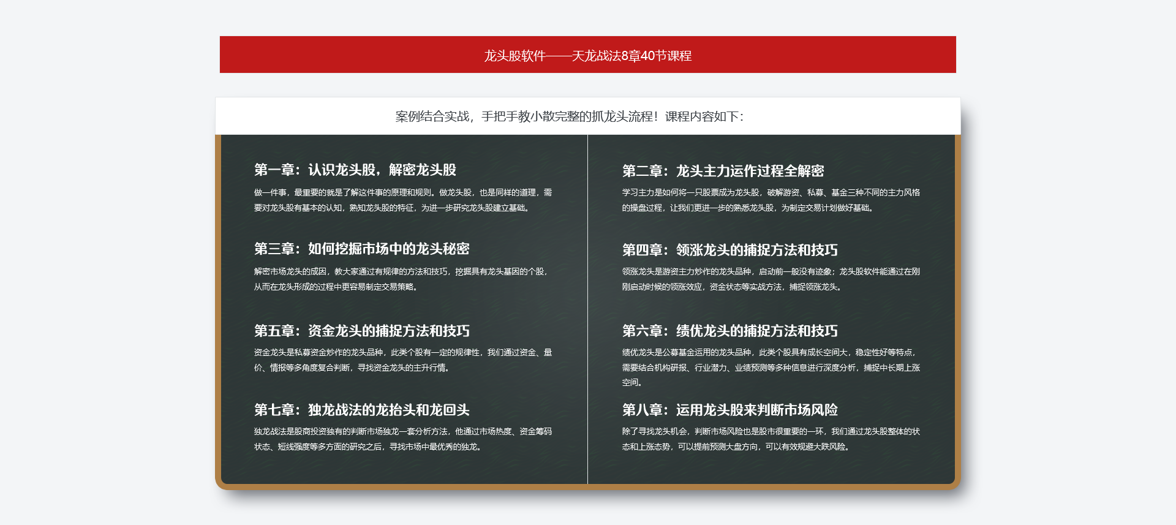Click chapter three description starting 解密市场龙头的成因
The width and height of the screenshot is (1176, 525).
(x=401, y=279)
